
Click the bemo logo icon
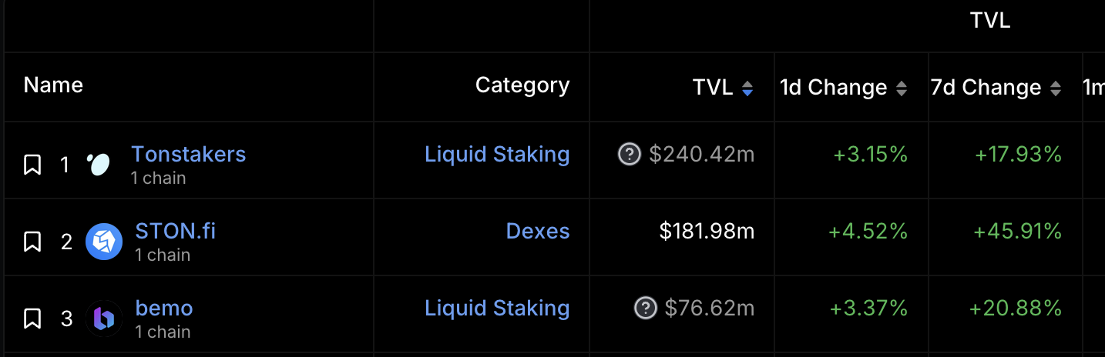click(104, 319)
